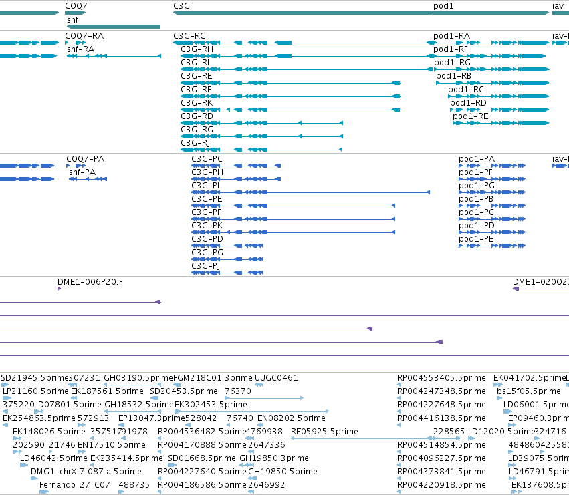Select protein pod1-PF
This screenshot has height=495, width=569.
coord(475,172)
